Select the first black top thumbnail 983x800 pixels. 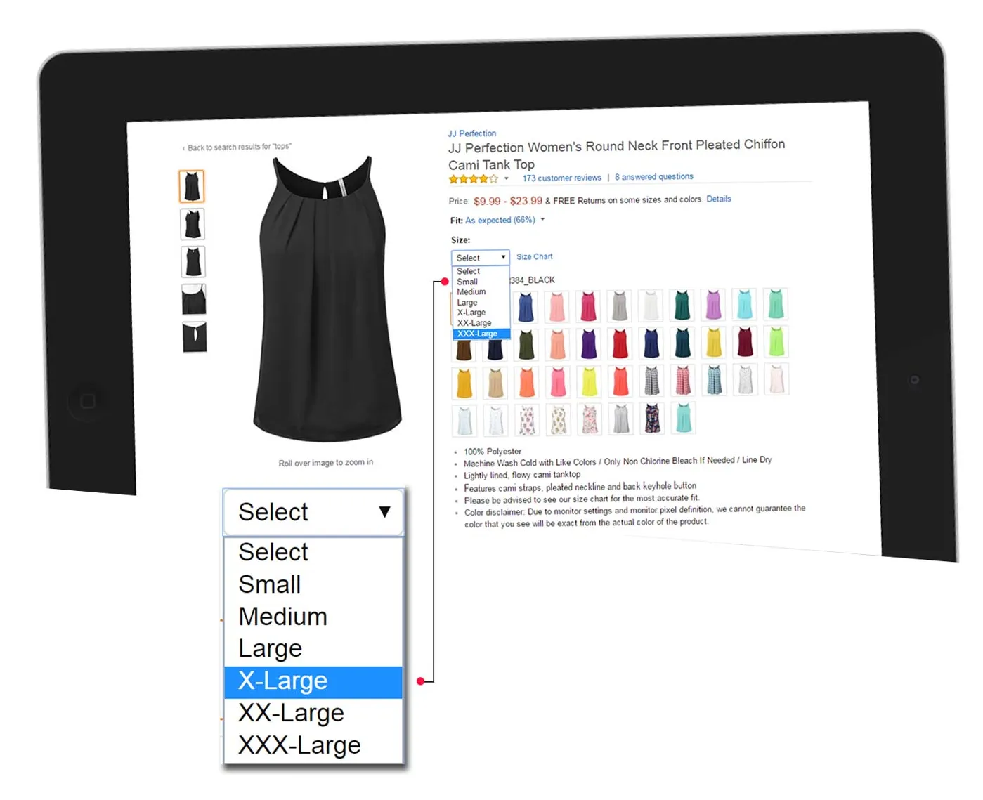192,186
